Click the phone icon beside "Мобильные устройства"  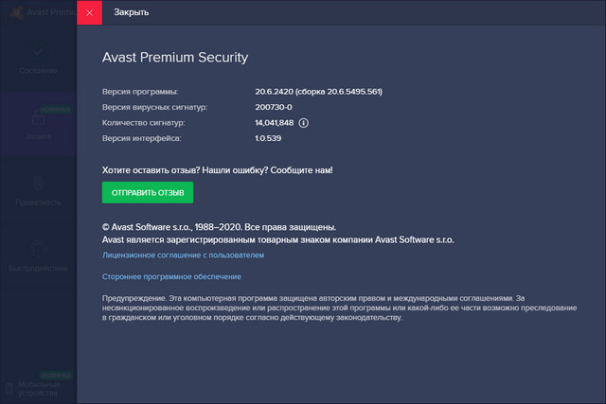coord(9,387)
